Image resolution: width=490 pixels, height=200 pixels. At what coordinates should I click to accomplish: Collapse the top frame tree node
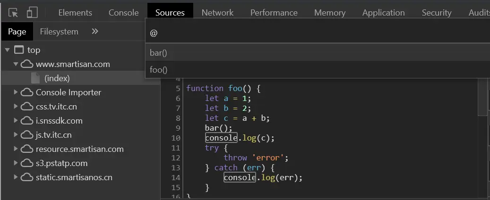[x=8, y=50]
